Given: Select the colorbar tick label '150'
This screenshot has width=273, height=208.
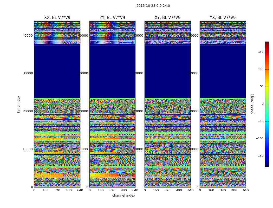Looking at the screenshot, I should 261,52.
